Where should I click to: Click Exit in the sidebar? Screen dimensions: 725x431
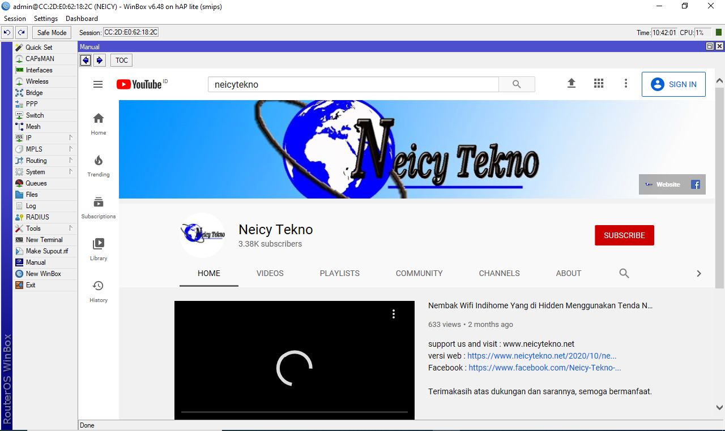point(45,285)
